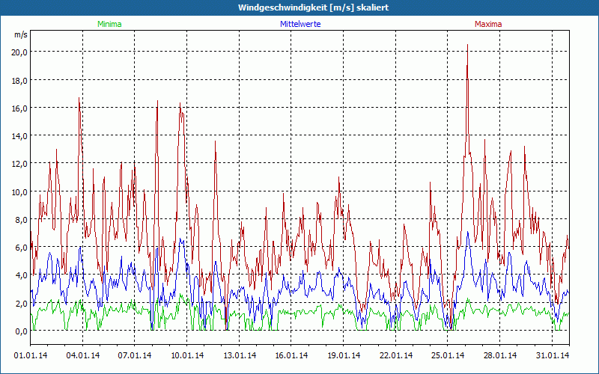Click the '4,0' y-axis value
The height and width of the screenshot is (374, 599).
coord(21,275)
